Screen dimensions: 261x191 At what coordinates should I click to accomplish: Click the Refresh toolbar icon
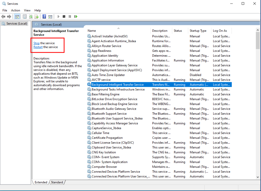tap(31, 16)
